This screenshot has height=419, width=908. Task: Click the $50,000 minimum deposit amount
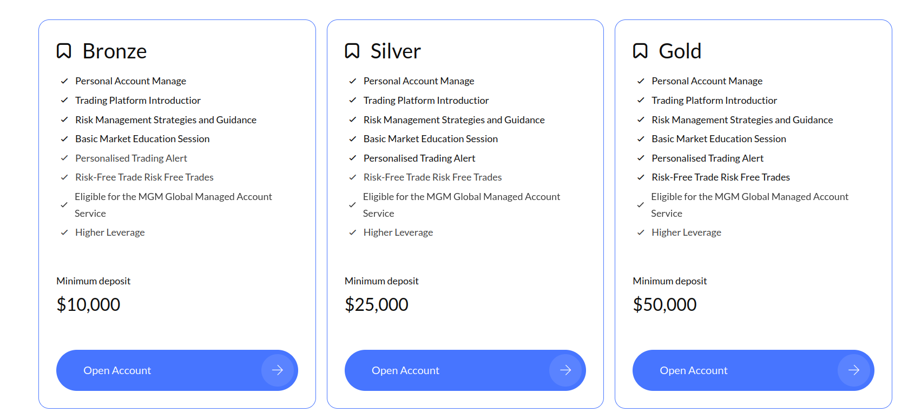pos(664,304)
